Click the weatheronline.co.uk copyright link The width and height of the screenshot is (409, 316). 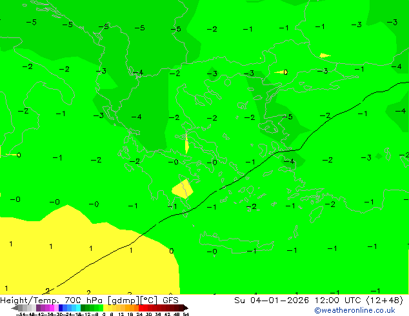(x=355, y=310)
